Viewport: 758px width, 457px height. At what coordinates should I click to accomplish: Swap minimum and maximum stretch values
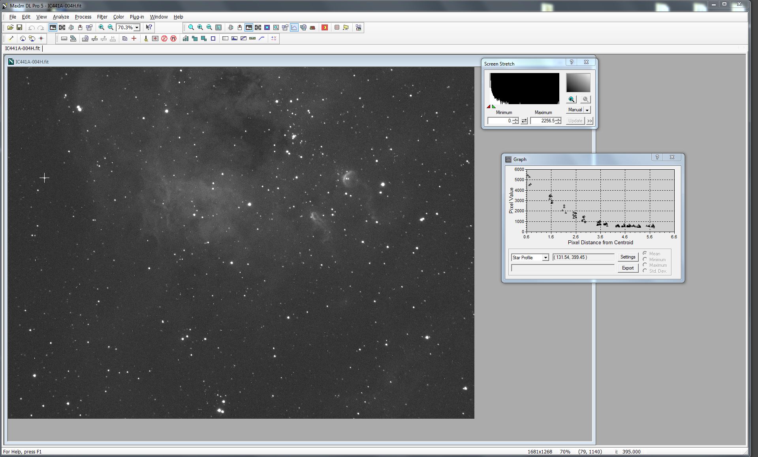click(524, 121)
